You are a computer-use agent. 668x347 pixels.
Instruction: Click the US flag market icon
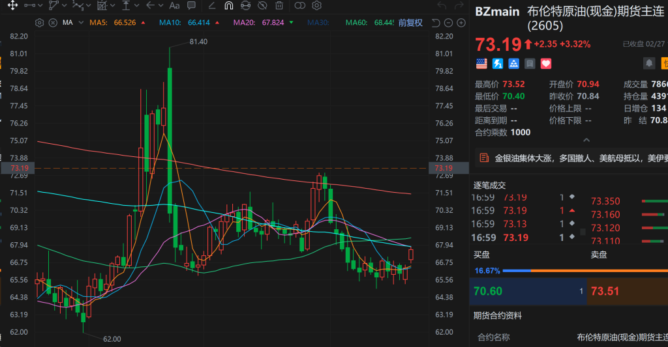[481, 63]
